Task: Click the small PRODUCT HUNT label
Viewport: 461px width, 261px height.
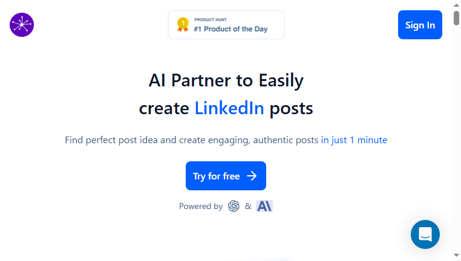Action: (x=211, y=20)
